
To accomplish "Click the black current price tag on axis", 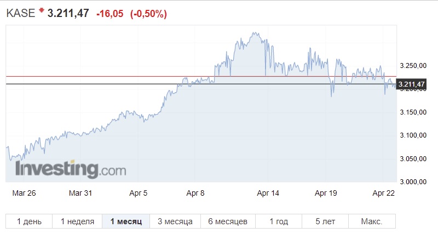I will coord(411,84).
